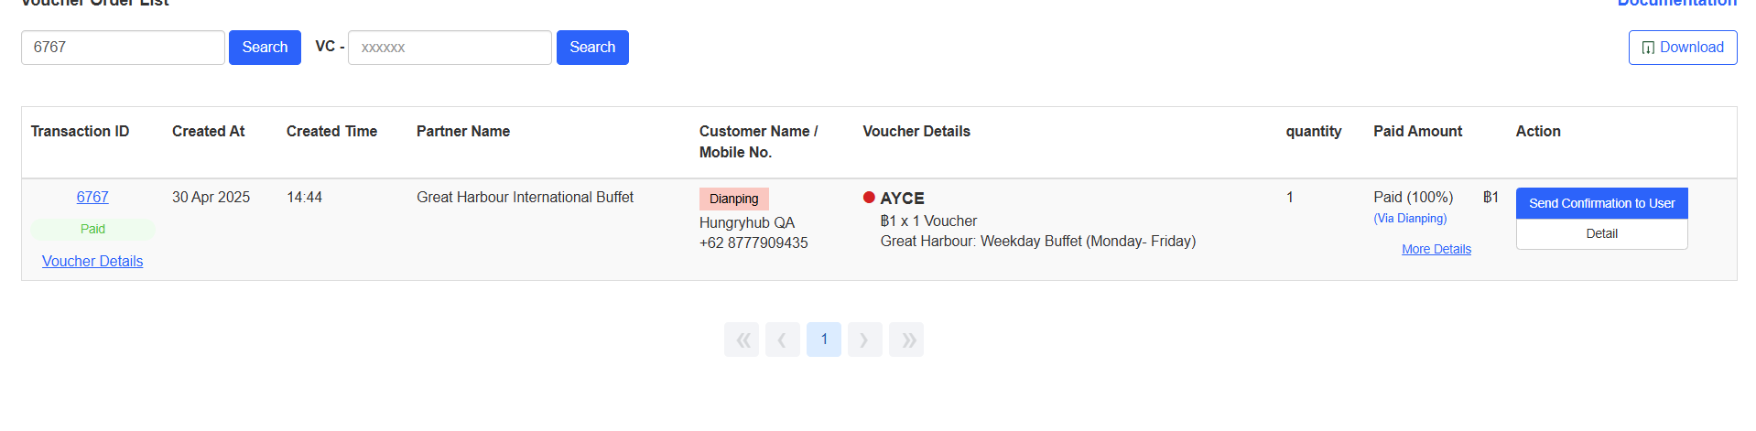Jump to the last page of results
Viewport: 1756px width, 431px height.
click(906, 339)
